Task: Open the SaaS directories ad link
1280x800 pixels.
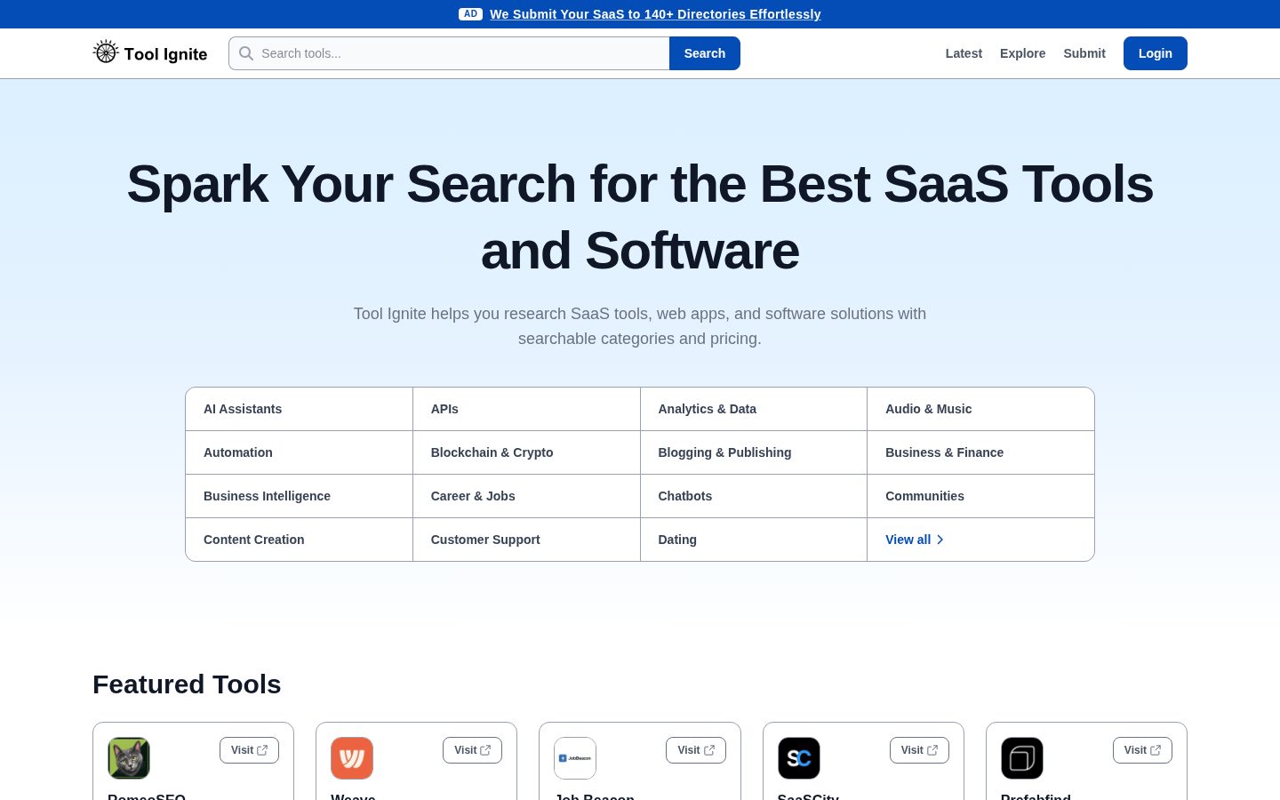Action: [x=655, y=14]
